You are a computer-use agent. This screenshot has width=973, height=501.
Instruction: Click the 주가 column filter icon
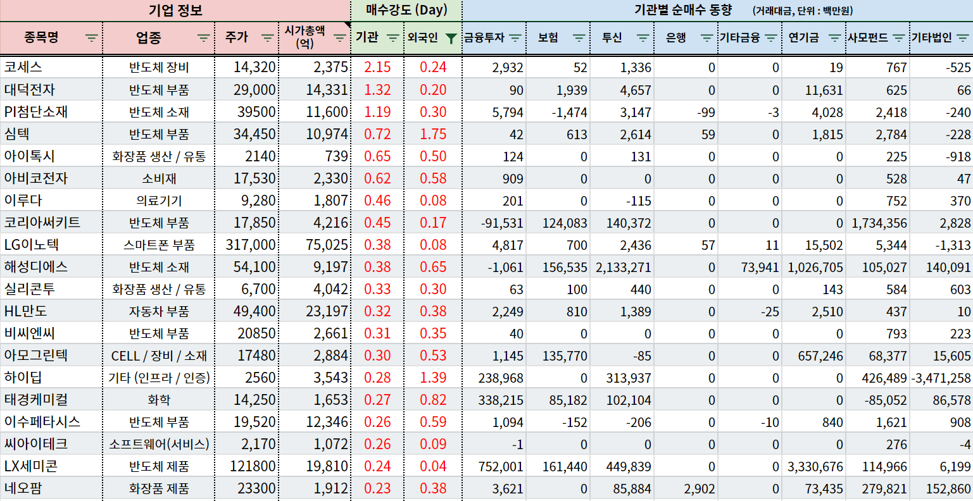[268, 38]
